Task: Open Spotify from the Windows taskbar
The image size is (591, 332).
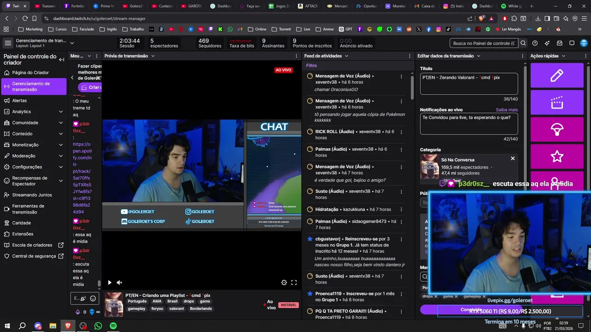Action: click(113, 326)
